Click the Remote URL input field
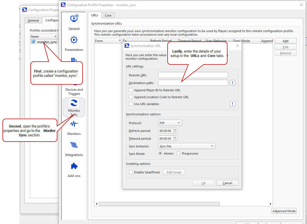This screenshot has height=224, width=307. click(193, 75)
